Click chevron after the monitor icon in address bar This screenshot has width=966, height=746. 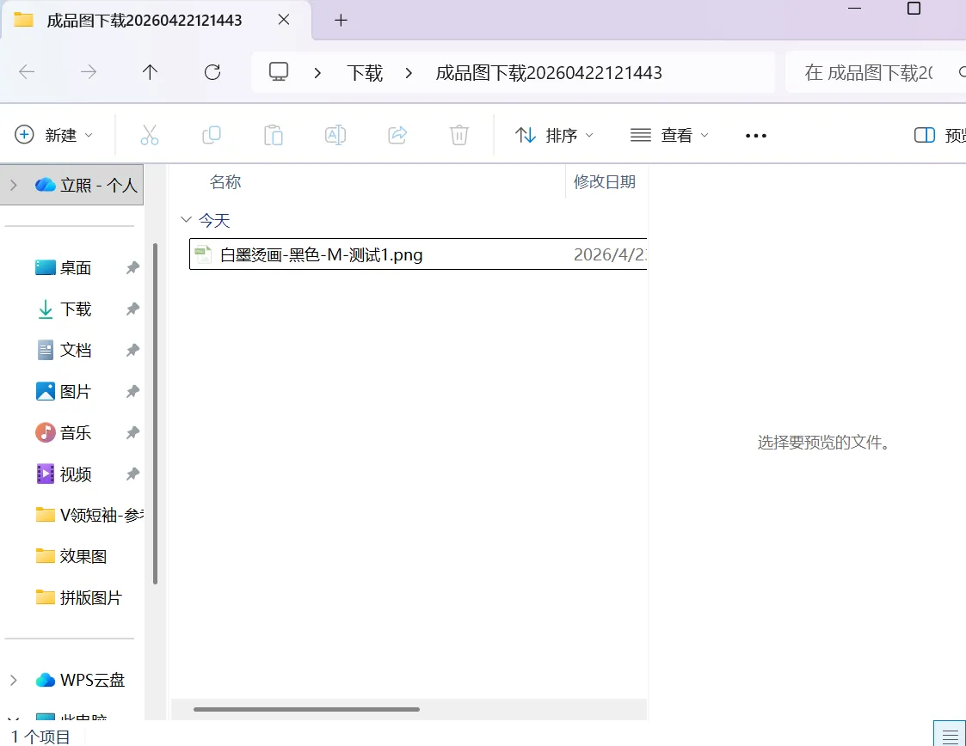pos(317,73)
